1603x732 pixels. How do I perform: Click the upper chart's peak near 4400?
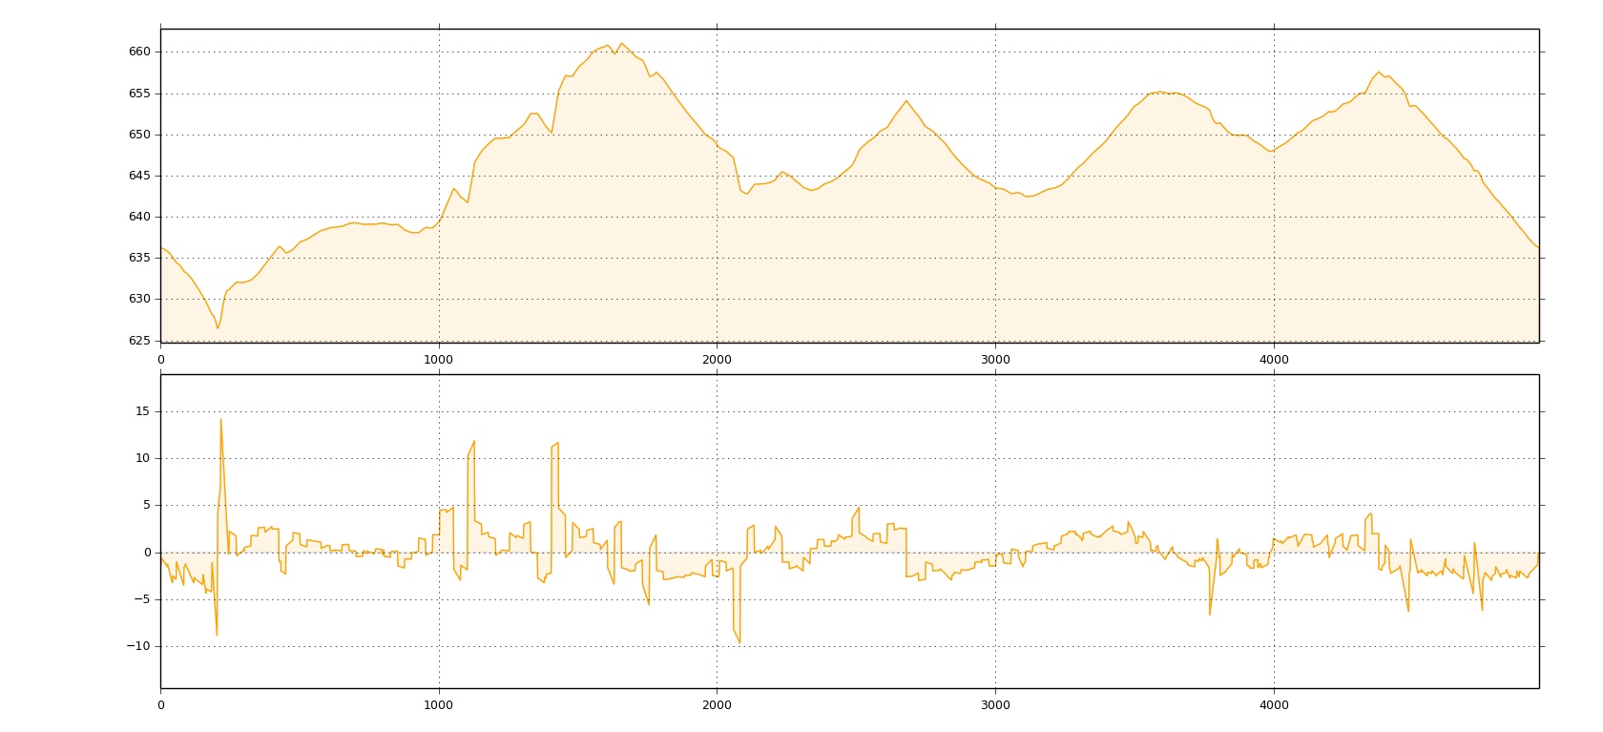(1379, 73)
